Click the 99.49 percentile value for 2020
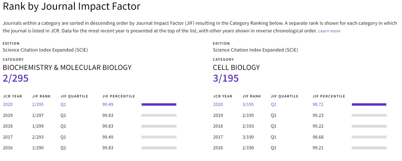This screenshot has width=402, height=161. coord(108,104)
